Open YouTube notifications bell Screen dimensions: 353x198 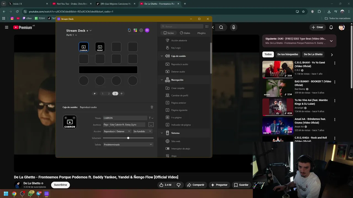pos(331,27)
